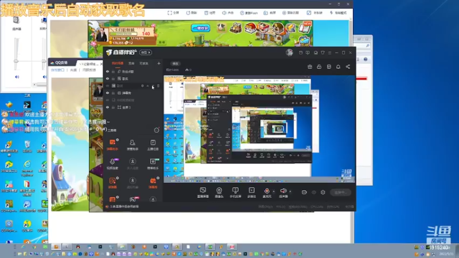Add the 摄像头 camera source
The height and width of the screenshot is (258, 459).
click(x=219, y=193)
